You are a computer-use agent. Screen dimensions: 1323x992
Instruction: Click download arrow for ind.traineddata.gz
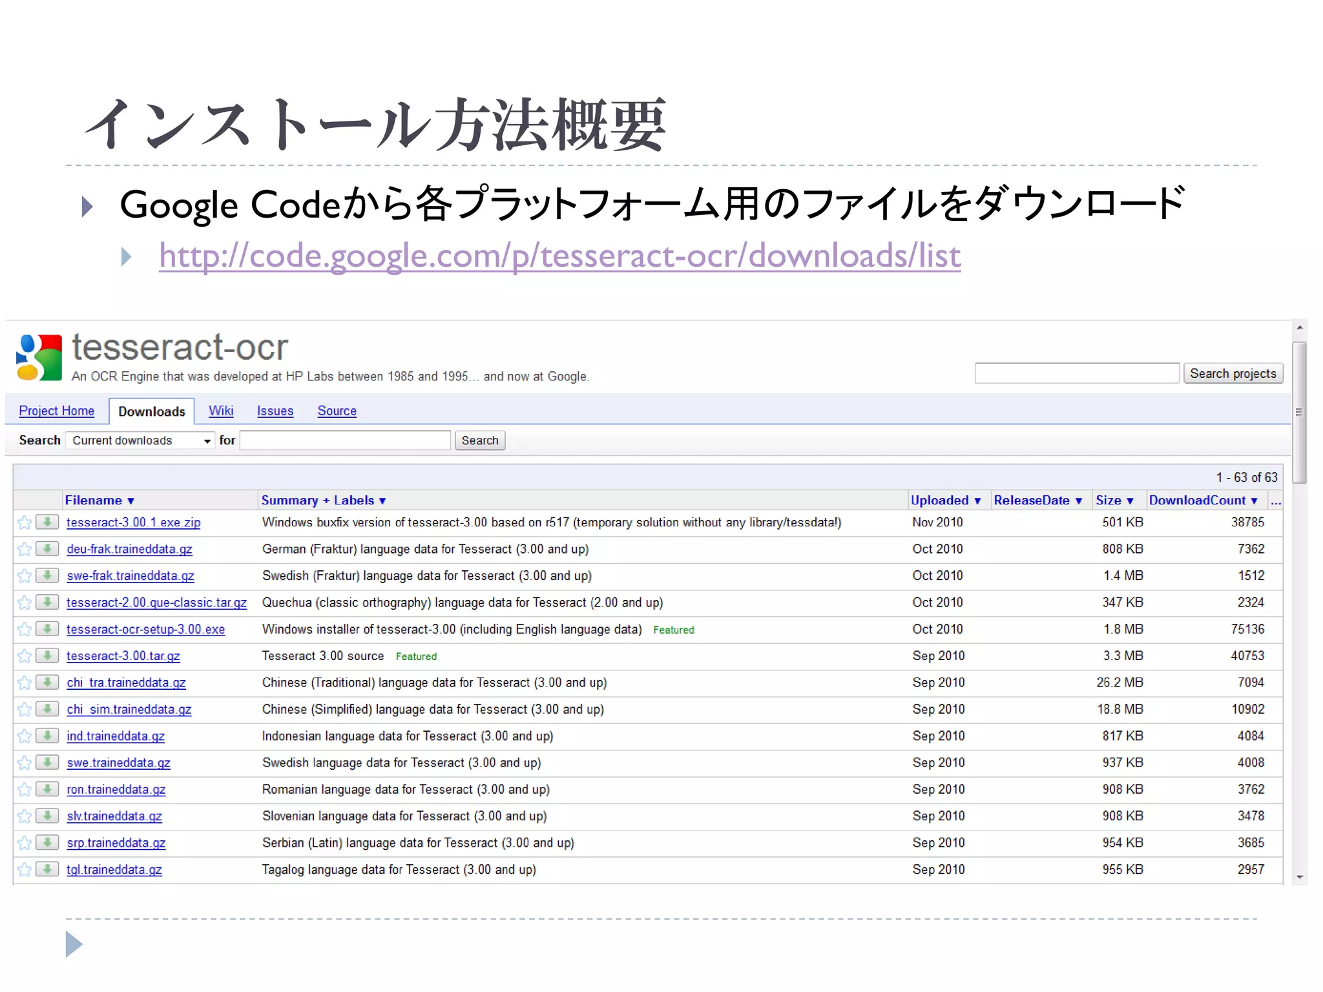point(47,736)
